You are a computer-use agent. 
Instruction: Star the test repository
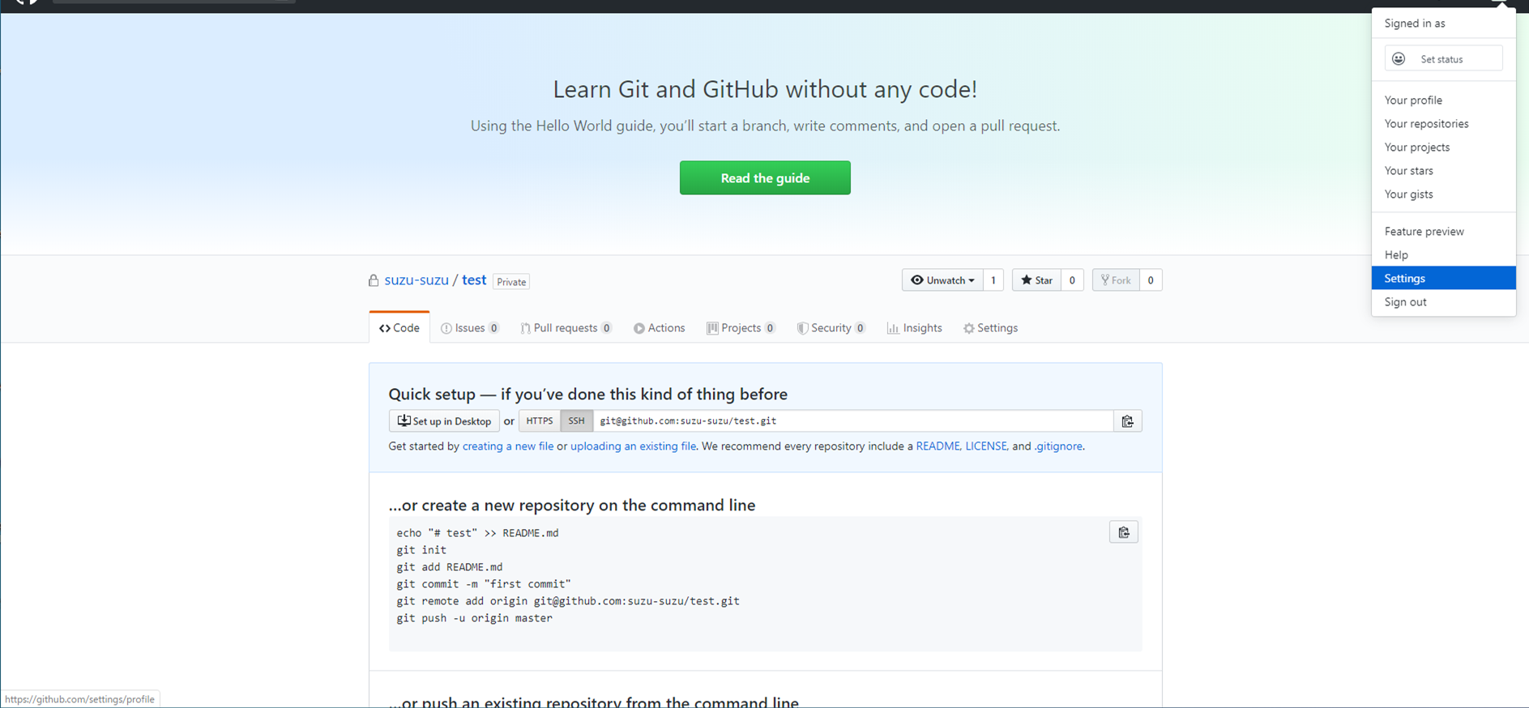pyautogui.click(x=1036, y=280)
